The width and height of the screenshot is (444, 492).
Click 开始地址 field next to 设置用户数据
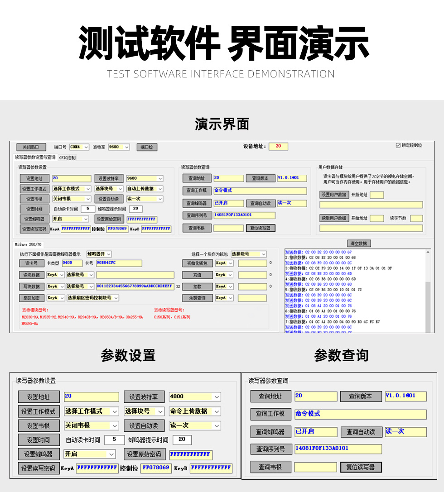(x=377, y=195)
